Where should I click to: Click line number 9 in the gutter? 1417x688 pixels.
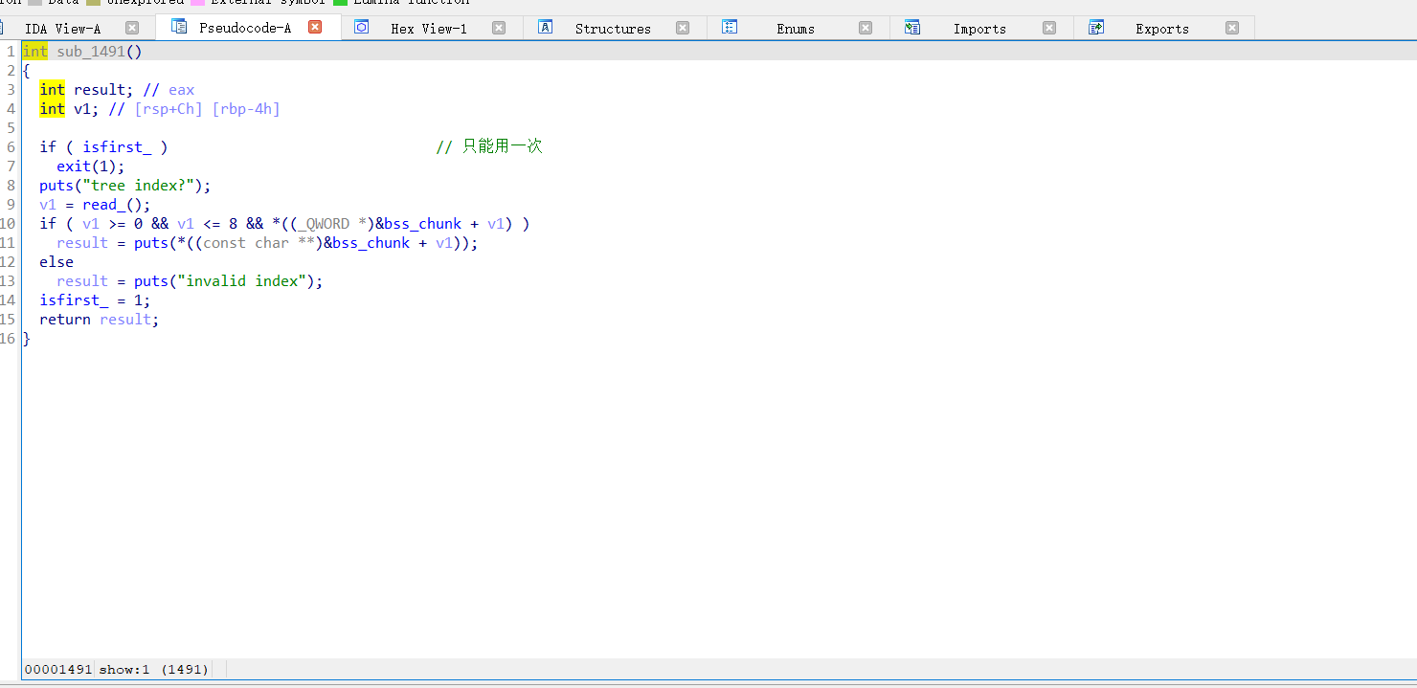click(x=11, y=205)
